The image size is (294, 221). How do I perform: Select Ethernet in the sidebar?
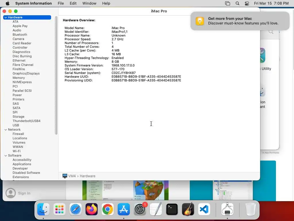click(x=19, y=60)
